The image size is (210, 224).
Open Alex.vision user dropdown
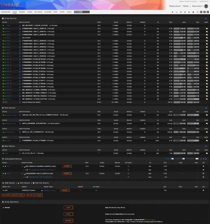[x=197, y=6]
